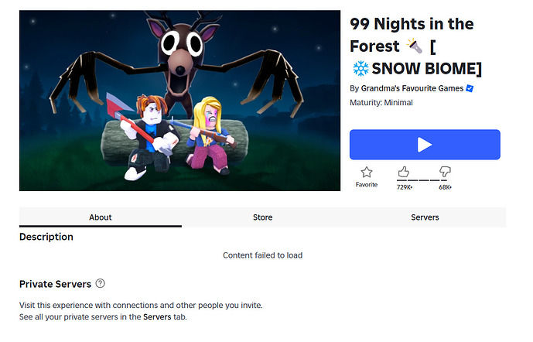Click the Maturity: Minimal label
The image size is (533, 342).
pyautogui.click(x=381, y=103)
